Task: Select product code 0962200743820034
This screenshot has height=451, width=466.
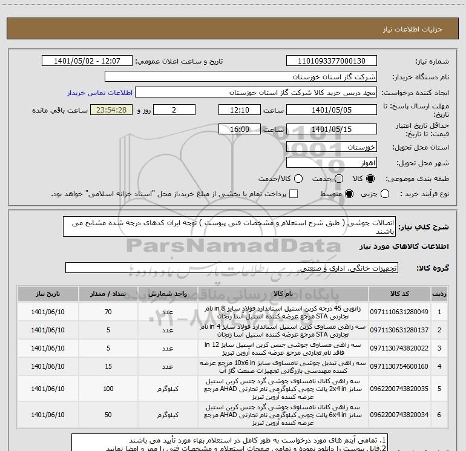Action: pyautogui.click(x=399, y=415)
